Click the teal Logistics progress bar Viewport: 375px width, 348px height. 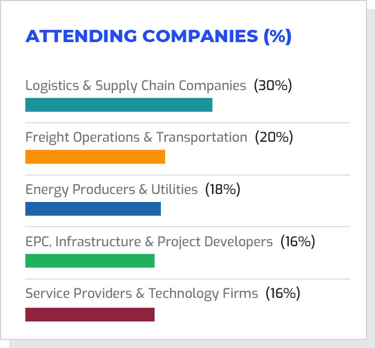click(118, 105)
